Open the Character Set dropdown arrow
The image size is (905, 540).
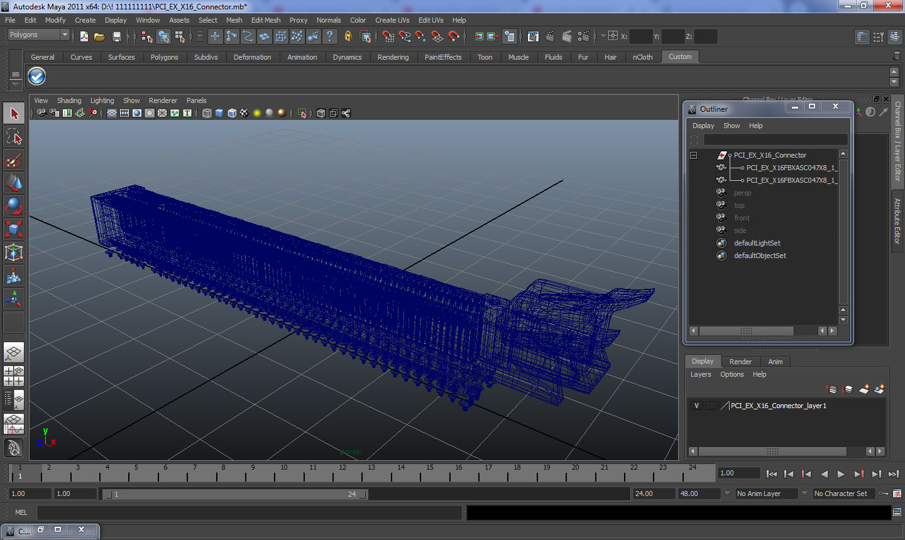point(804,494)
